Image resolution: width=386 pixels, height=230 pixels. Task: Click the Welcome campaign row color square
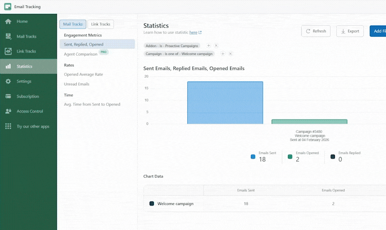click(x=152, y=203)
